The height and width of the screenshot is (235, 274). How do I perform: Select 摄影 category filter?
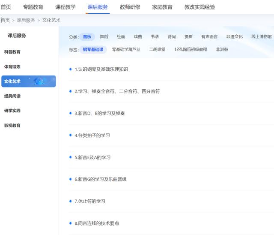[188, 37]
